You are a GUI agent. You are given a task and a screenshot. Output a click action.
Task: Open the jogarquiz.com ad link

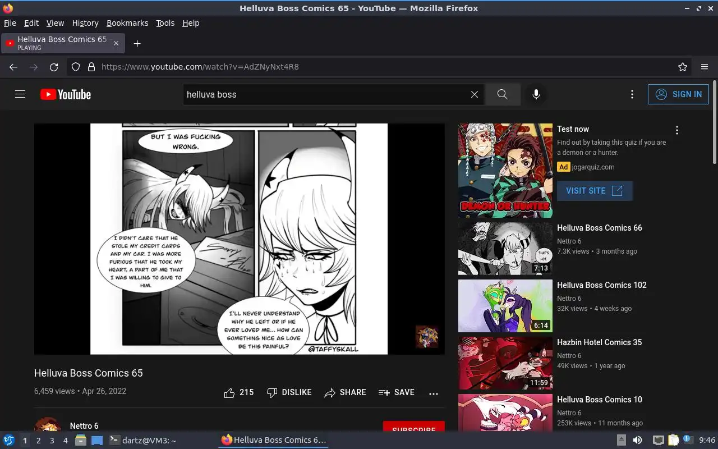click(x=593, y=167)
